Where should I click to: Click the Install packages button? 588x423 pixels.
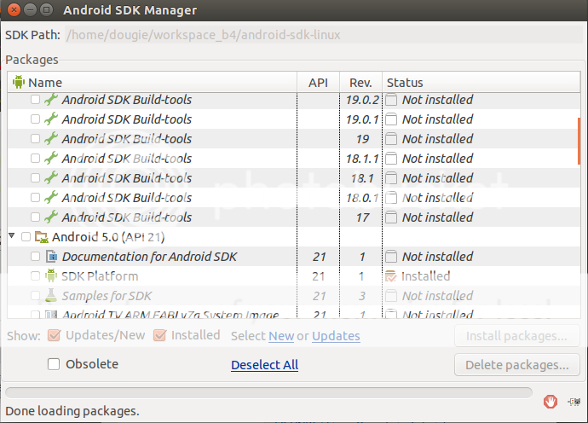(517, 336)
